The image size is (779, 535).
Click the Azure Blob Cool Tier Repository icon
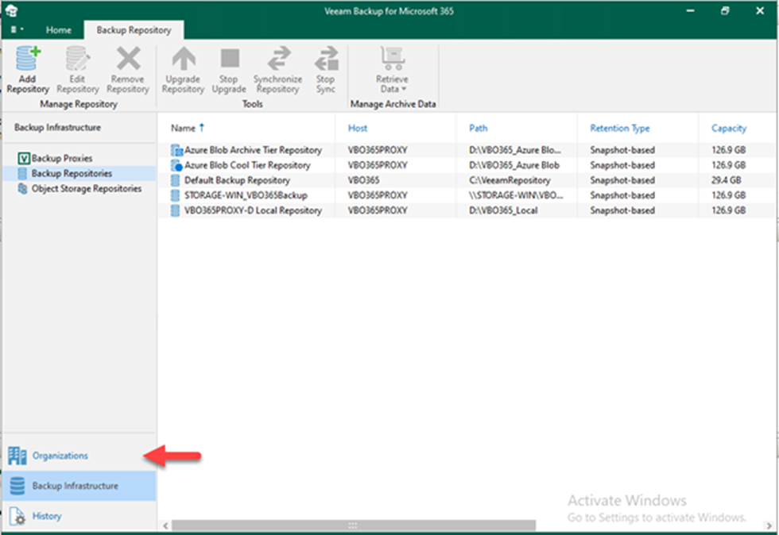(x=176, y=165)
